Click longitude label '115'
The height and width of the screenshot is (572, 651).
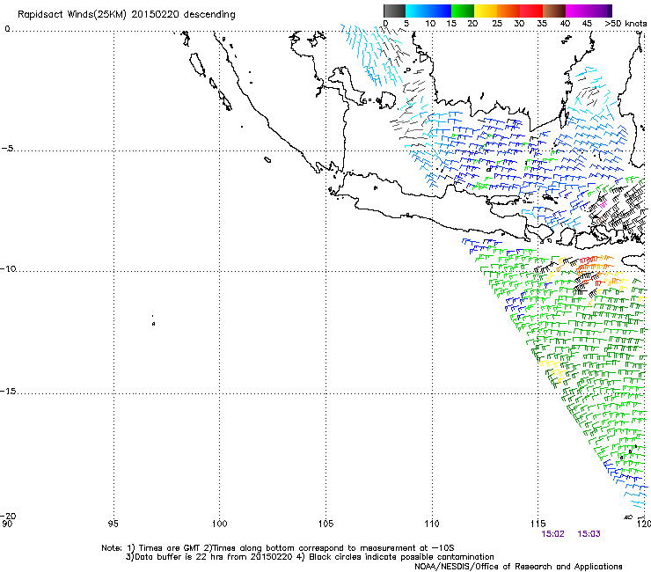(538, 524)
